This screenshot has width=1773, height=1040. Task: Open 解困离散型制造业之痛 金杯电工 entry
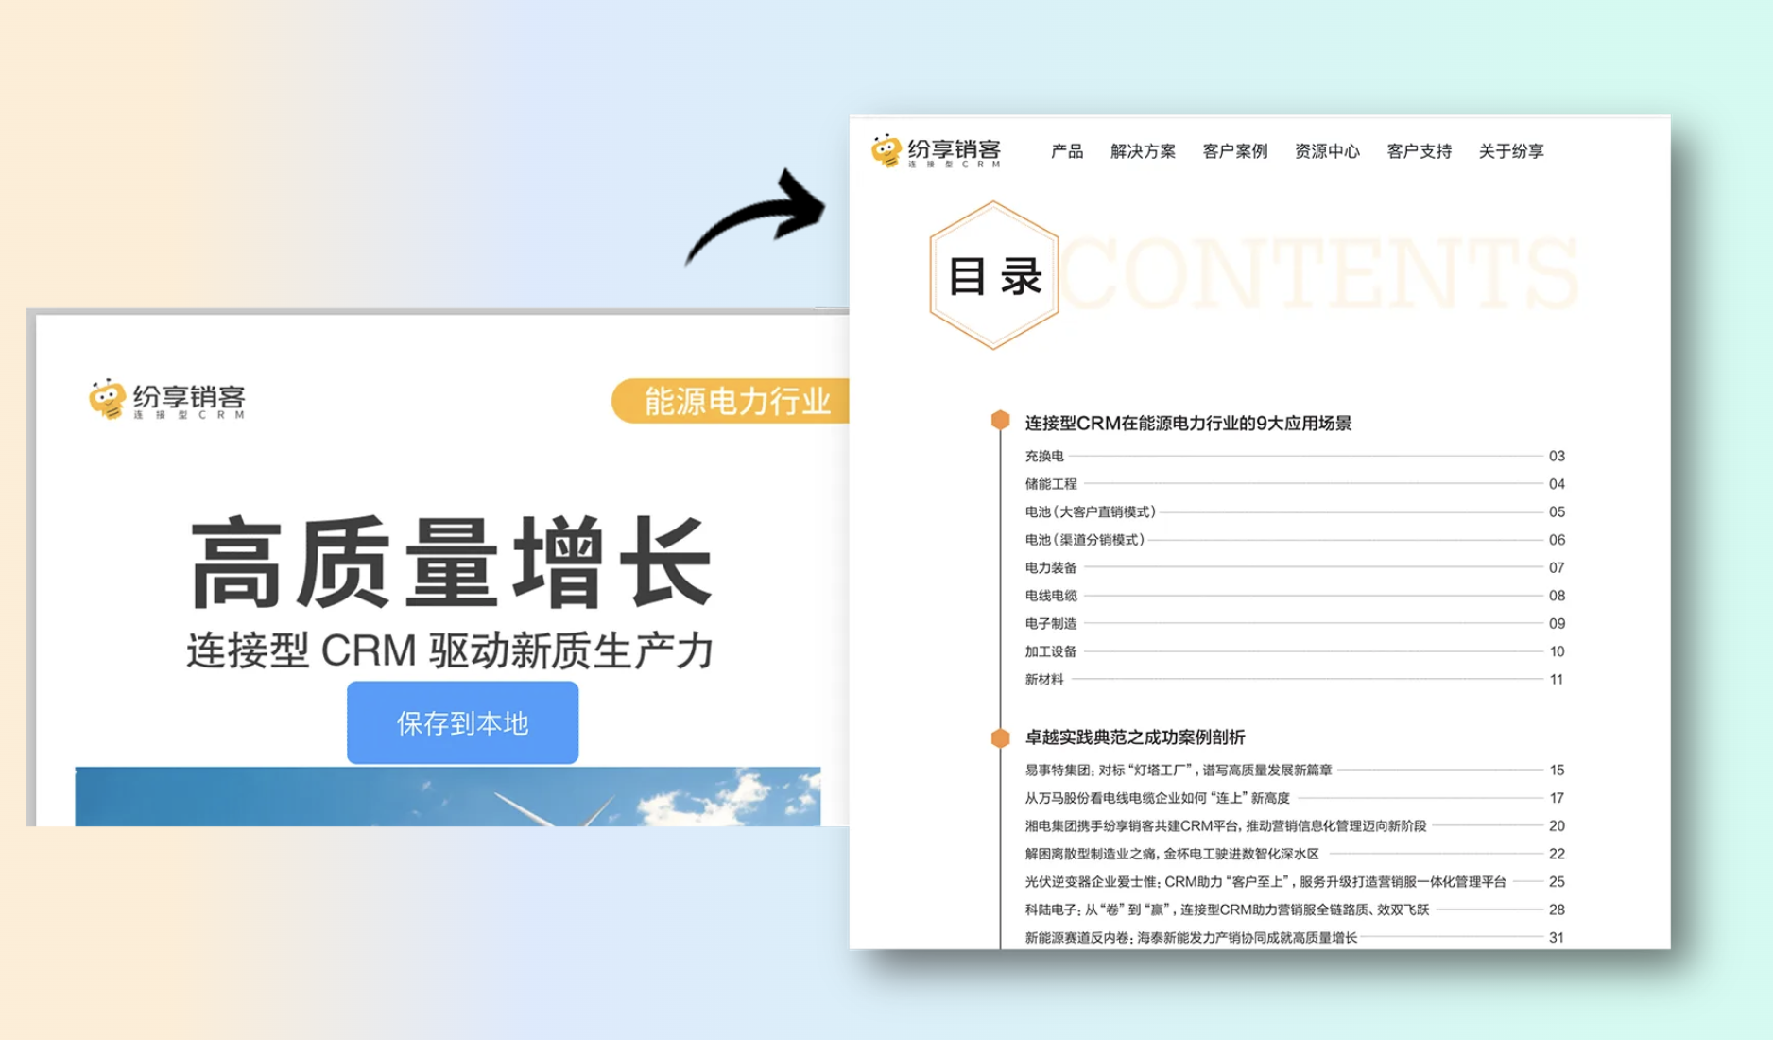click(1294, 854)
